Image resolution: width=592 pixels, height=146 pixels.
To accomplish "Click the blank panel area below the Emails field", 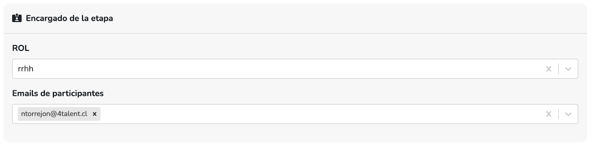I will click(x=295, y=133).
